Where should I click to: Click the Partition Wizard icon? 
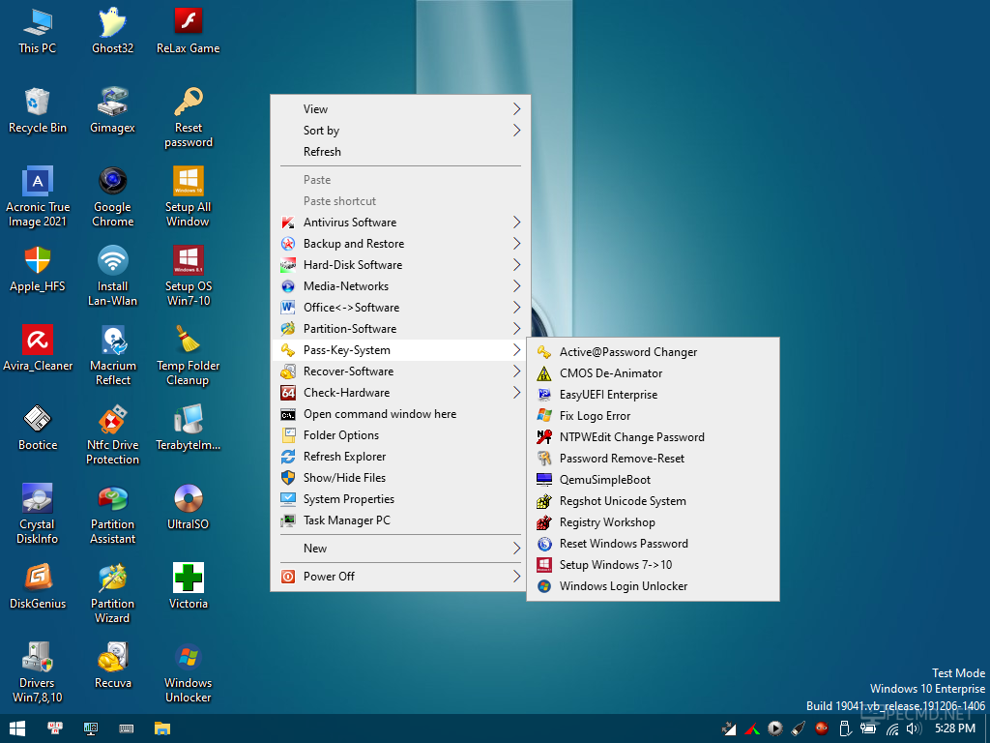coord(112,594)
